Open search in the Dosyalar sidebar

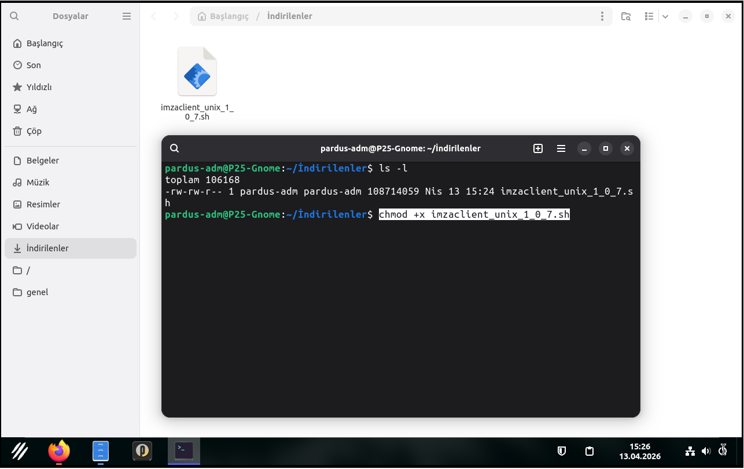coord(14,16)
